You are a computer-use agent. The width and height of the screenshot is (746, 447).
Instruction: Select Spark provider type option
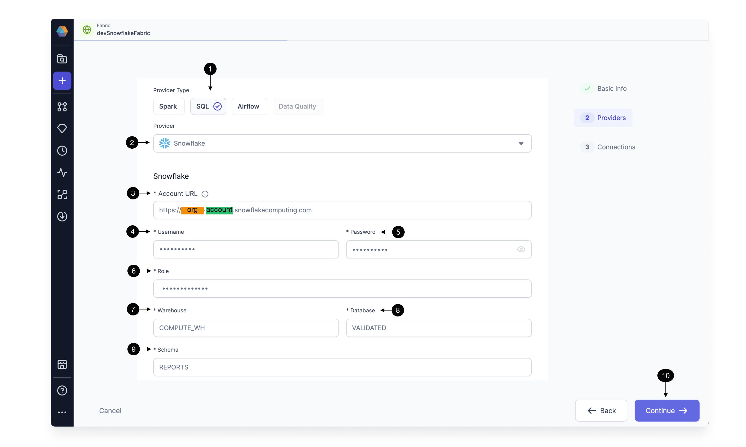click(x=169, y=106)
